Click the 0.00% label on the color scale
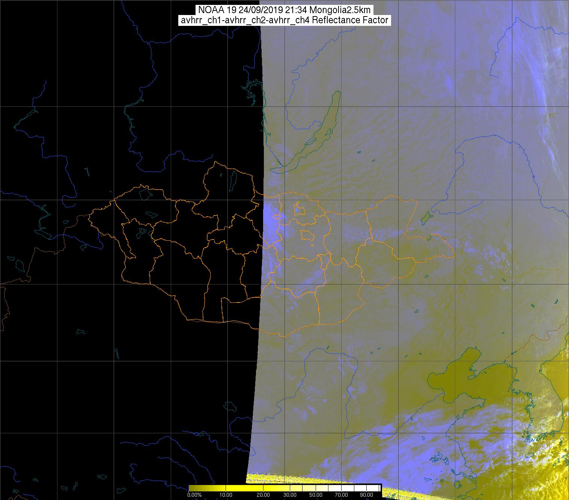569x500 pixels. point(194,495)
